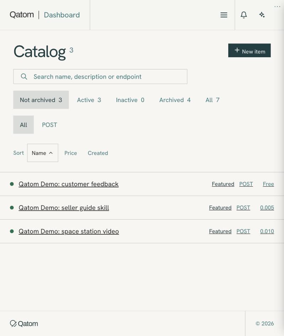Sort catalog by Price
Screen dimensions: 284x336
pos(71,153)
